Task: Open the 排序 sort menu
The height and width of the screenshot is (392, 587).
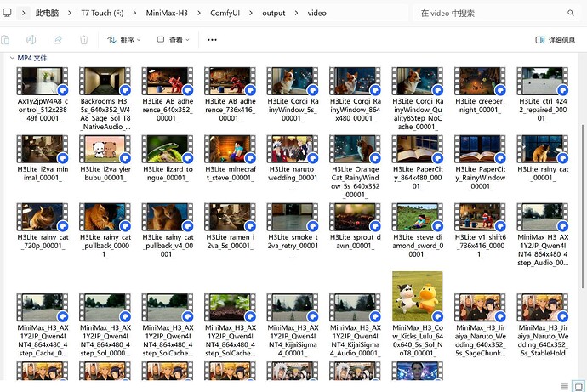Action: point(124,40)
